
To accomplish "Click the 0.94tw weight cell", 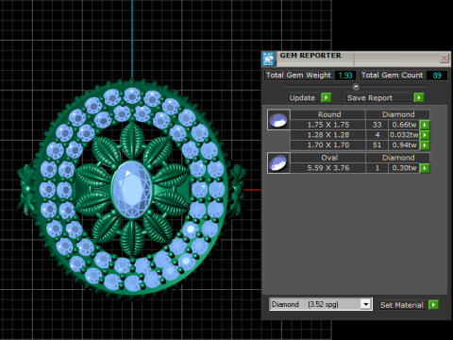I will point(404,145).
